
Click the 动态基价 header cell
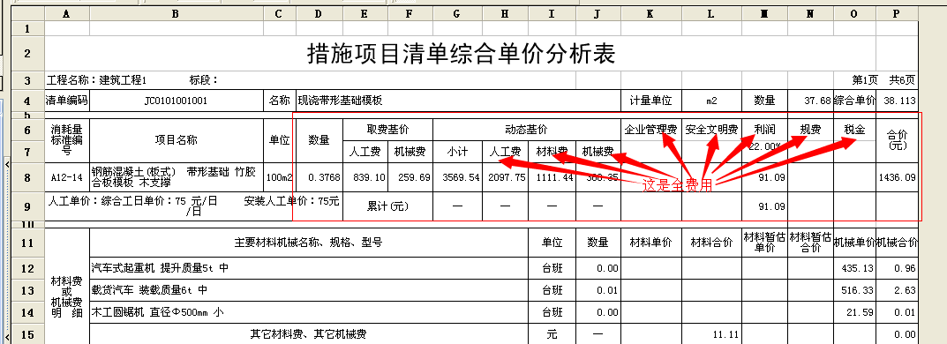tap(527, 129)
